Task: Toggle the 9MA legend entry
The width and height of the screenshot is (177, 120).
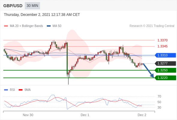Action: click(25, 90)
